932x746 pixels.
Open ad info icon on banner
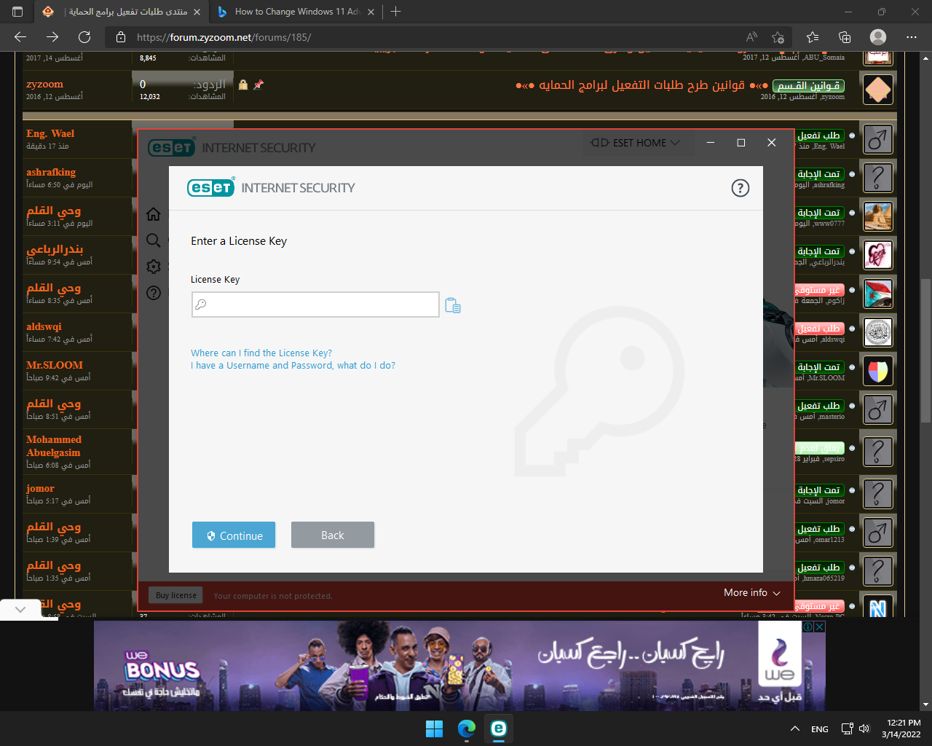(x=808, y=627)
